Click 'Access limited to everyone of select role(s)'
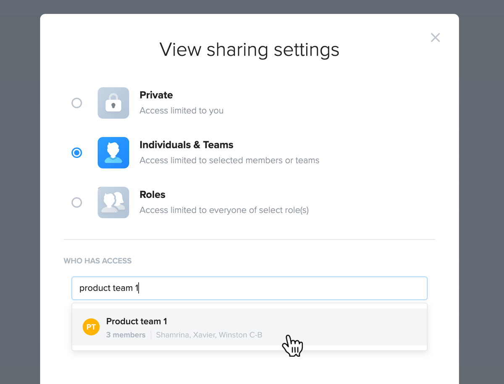The width and height of the screenshot is (504, 384). 224,210
